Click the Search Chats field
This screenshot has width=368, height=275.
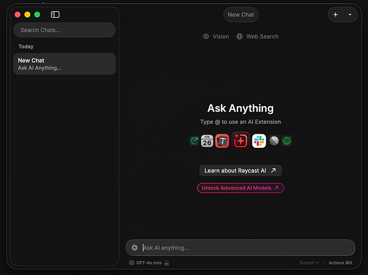[64, 30]
